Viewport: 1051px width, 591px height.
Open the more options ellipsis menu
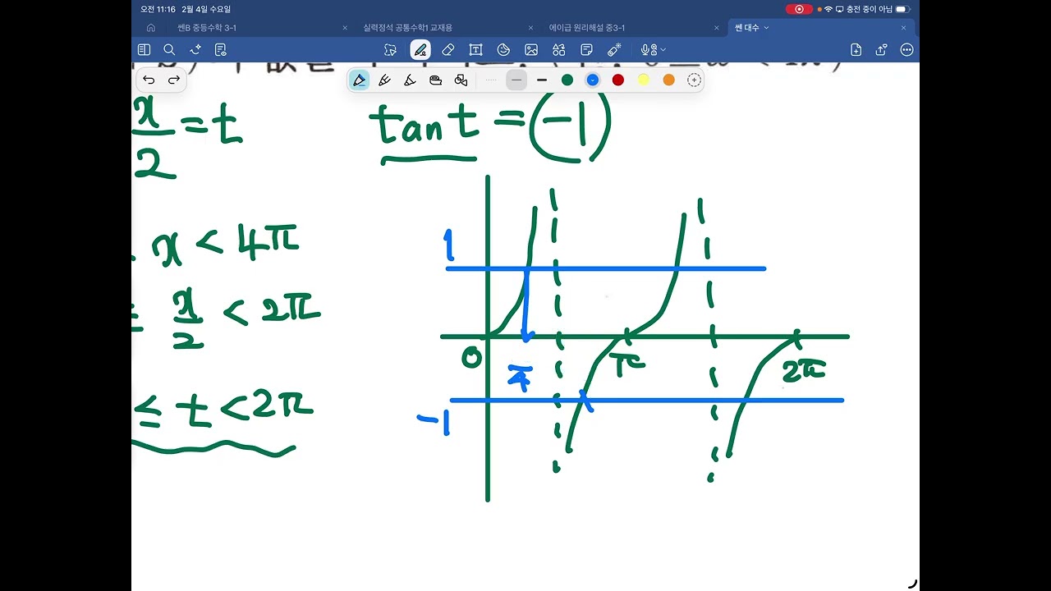[906, 49]
